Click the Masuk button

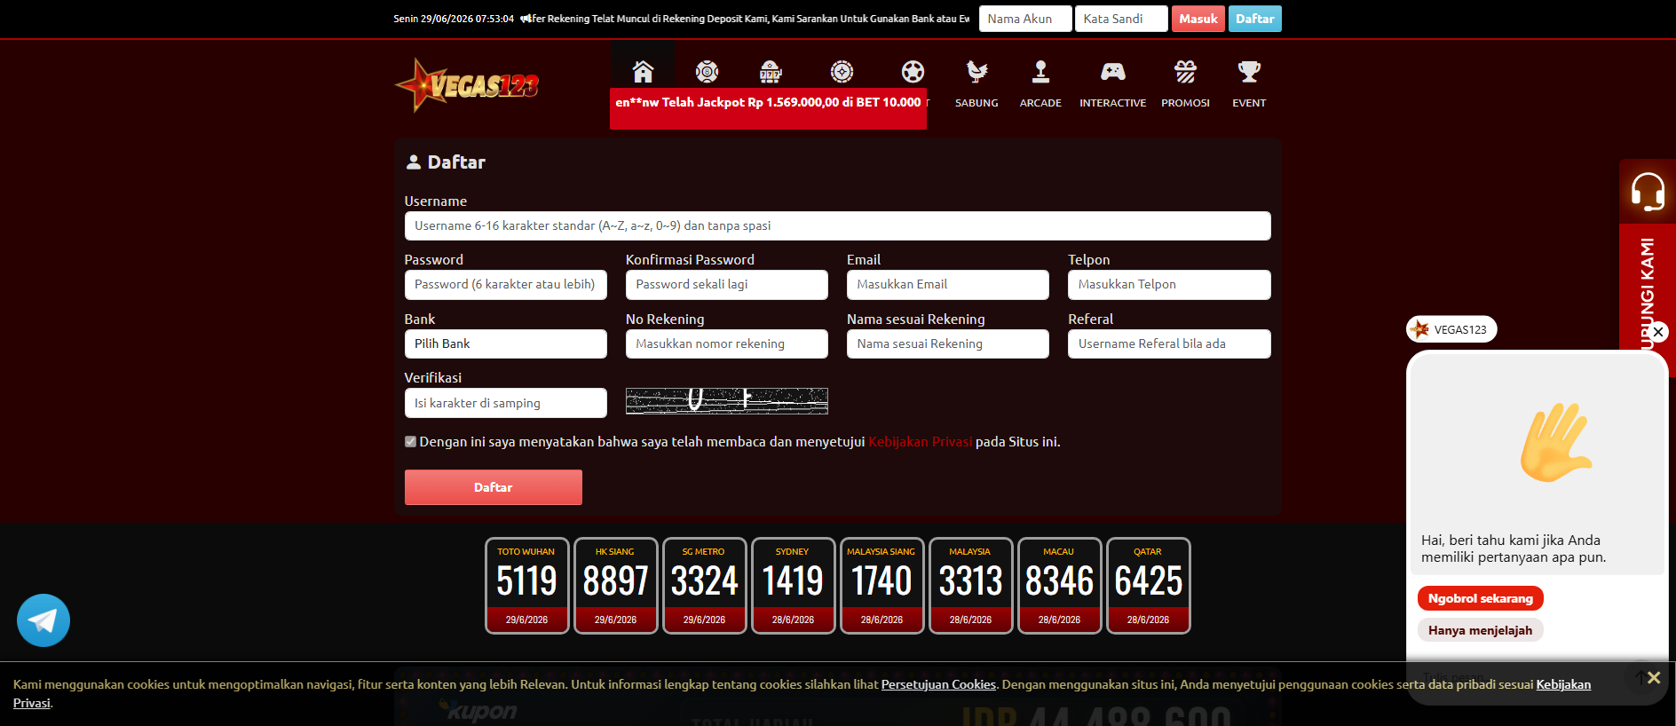(1198, 19)
